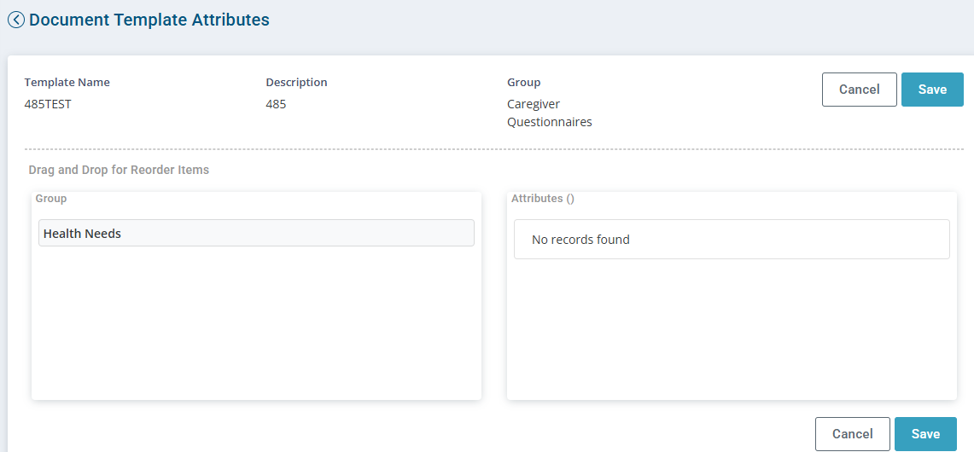Click the top Save button
974x452 pixels.
(x=932, y=90)
